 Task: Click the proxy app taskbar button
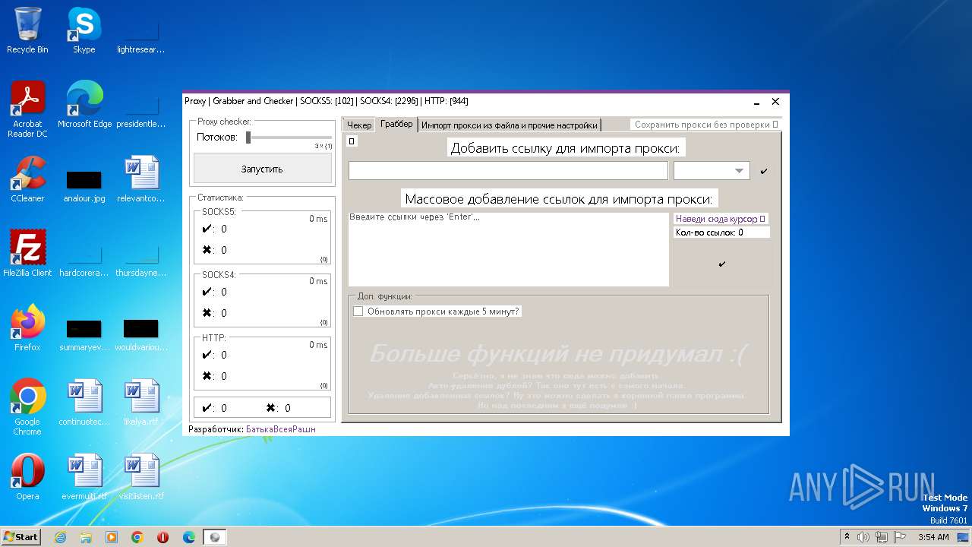(215, 537)
